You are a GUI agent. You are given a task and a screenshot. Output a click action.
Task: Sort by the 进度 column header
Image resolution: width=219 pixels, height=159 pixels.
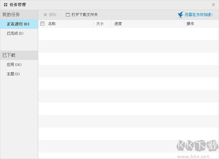[118, 24]
